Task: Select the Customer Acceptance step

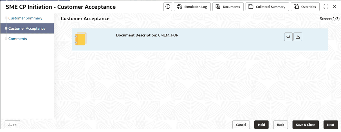Action: tap(27, 29)
